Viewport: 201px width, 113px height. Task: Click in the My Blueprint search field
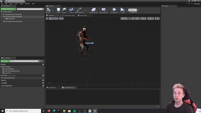click(24, 61)
